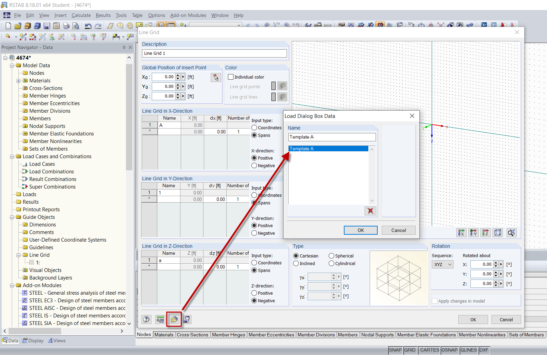Open units and decimal places settings

pos(160,319)
